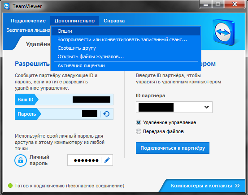Select the Удалённое управление radio button
Viewport: 248px width, 195px height.
[x=139, y=122]
